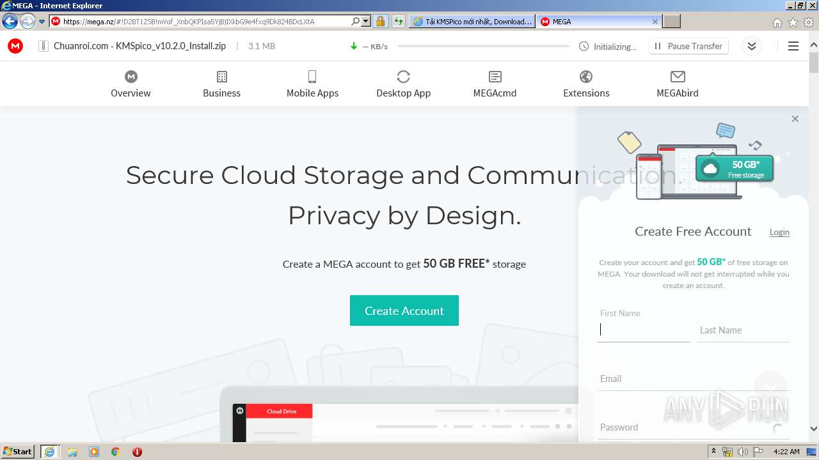
Task: Click the address bar URL
Action: [x=189, y=22]
